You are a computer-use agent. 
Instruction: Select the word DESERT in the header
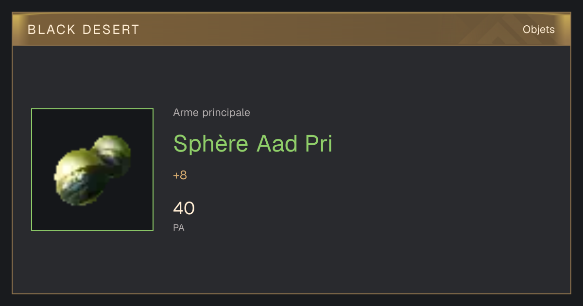coord(111,30)
